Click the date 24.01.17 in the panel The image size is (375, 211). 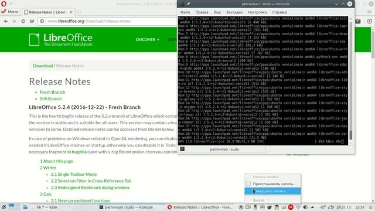[343, 207]
